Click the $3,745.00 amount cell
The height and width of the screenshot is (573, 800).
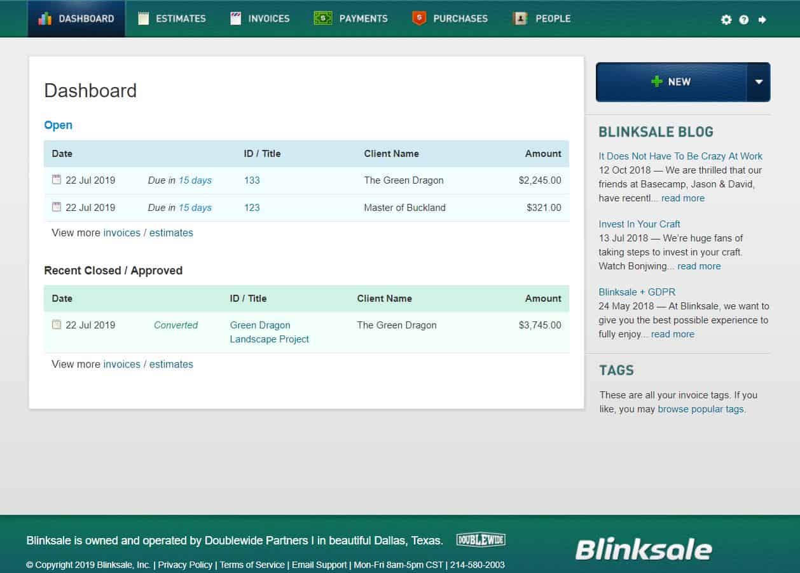coord(540,325)
